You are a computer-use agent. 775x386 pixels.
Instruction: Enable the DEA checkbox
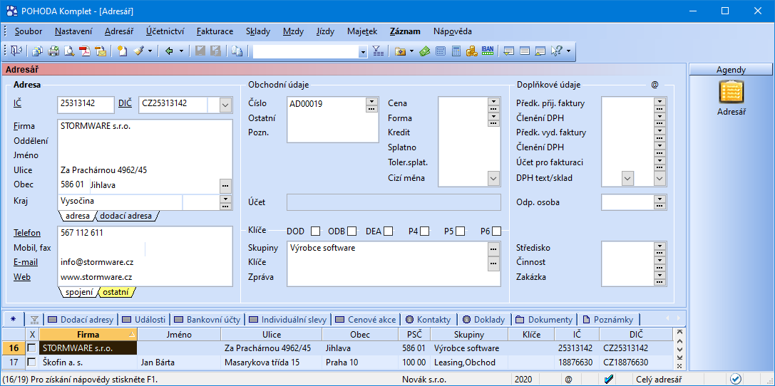[x=389, y=231]
